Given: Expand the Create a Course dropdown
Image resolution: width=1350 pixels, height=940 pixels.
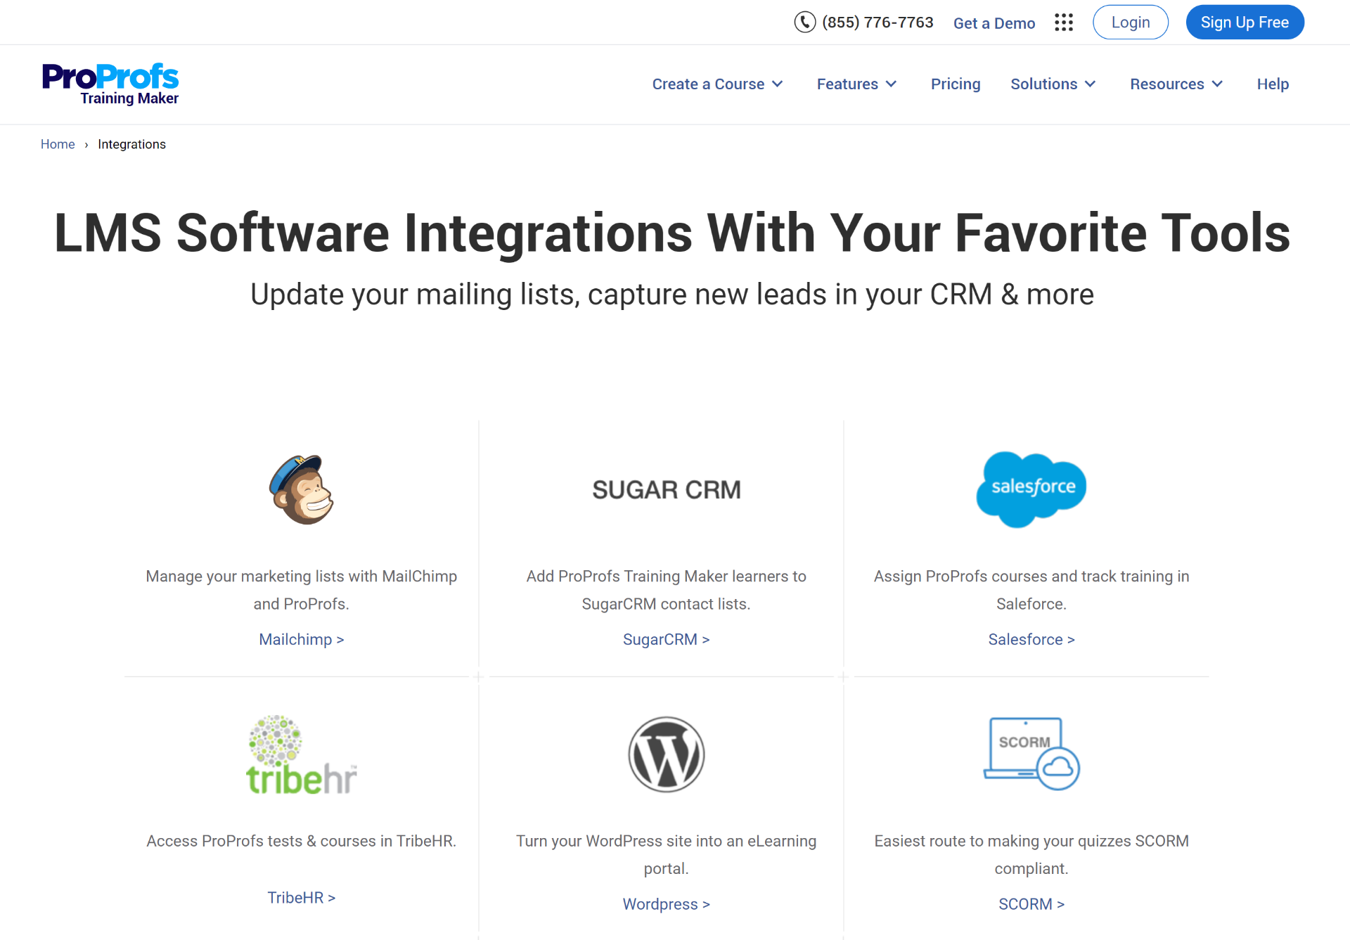Looking at the screenshot, I should (717, 84).
